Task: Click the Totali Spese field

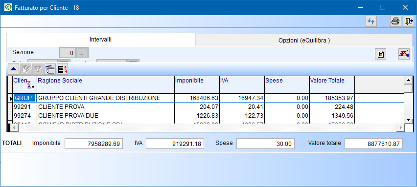Action: tap(265, 144)
